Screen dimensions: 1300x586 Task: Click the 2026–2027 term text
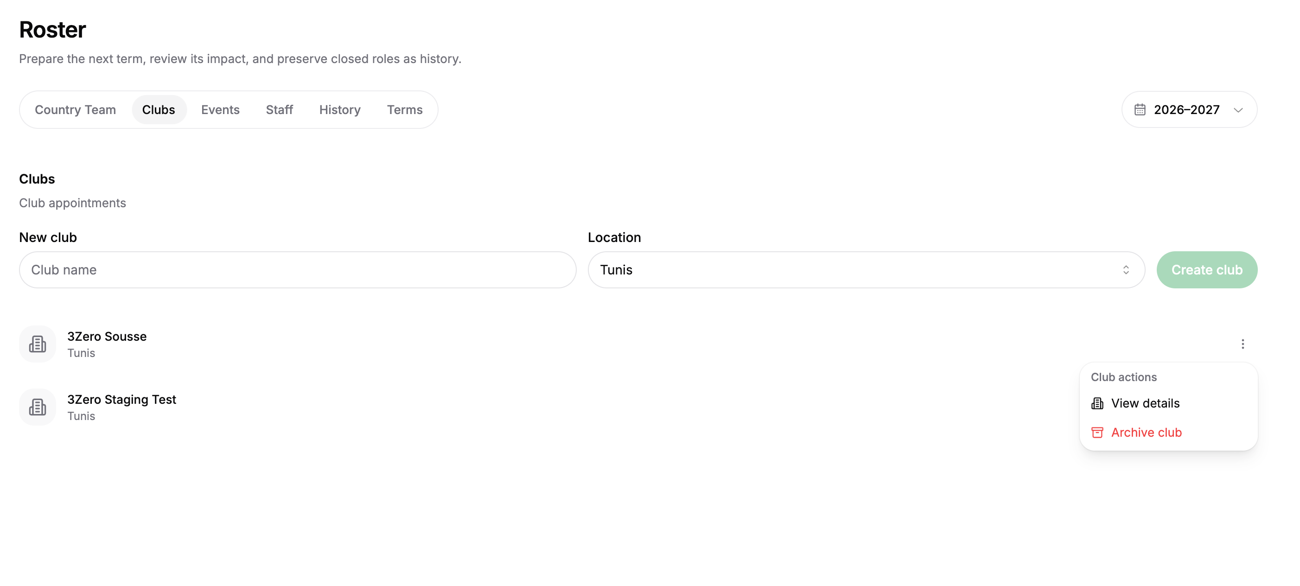[x=1186, y=109]
